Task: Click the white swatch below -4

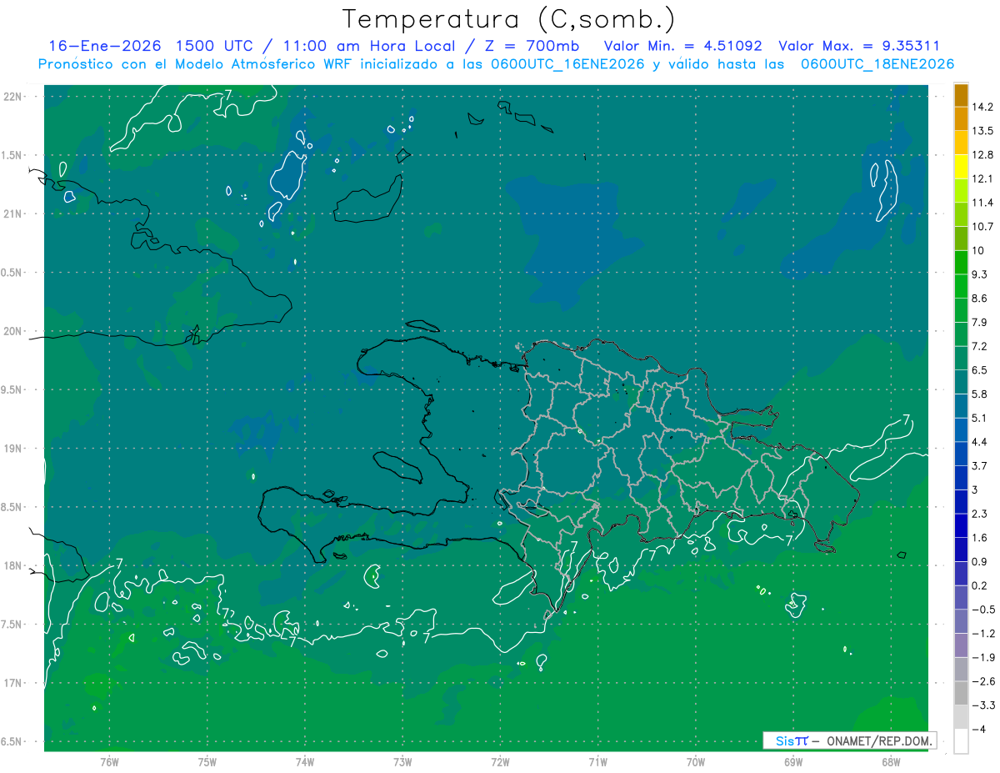Action: pos(961,741)
